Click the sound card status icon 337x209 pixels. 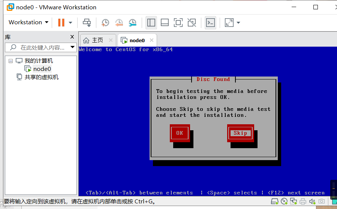312,201
